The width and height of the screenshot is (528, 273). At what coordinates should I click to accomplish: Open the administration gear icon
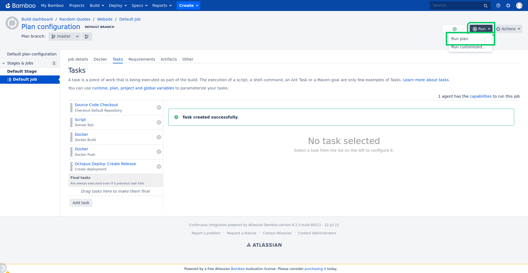[508, 5]
